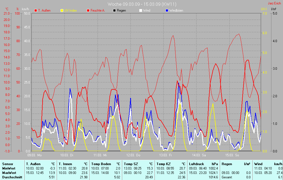The width and height of the screenshot is (283, 180).
Task: Click the Luftdruck minimum '1002.4'
Action: tap(213, 168)
